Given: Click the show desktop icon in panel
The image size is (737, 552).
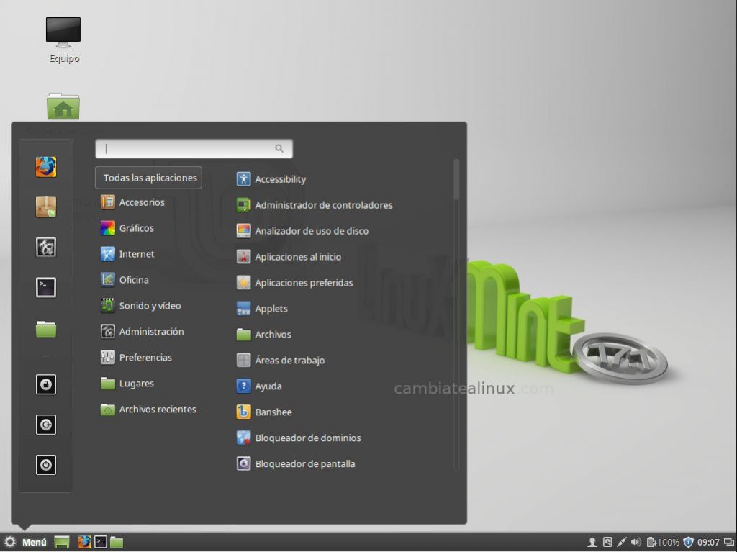Looking at the screenshot, I should 62,542.
